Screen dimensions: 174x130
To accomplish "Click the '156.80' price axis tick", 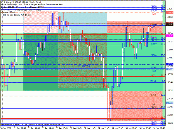I will (x=170, y=115).
